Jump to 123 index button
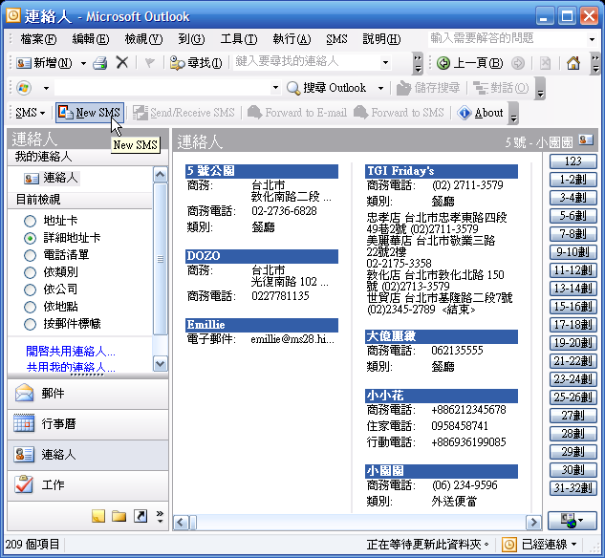The image size is (605, 558). tap(573, 161)
